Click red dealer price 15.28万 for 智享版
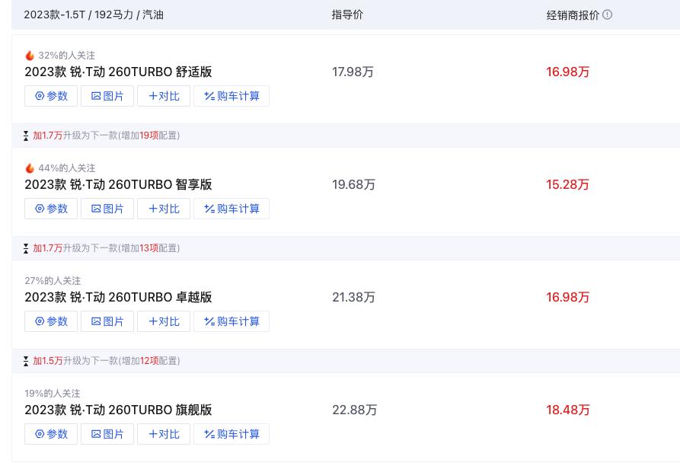680x466 pixels. click(x=567, y=184)
